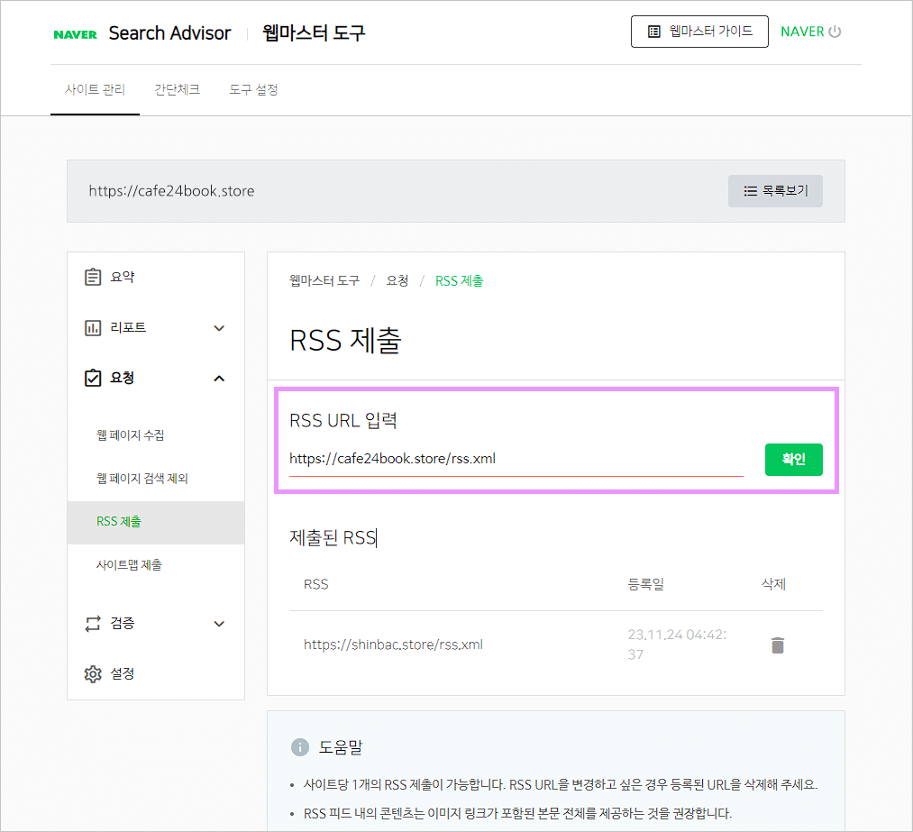The width and height of the screenshot is (913, 832).
Task: Click the 검증 sync arrows icon
Action: (x=93, y=623)
